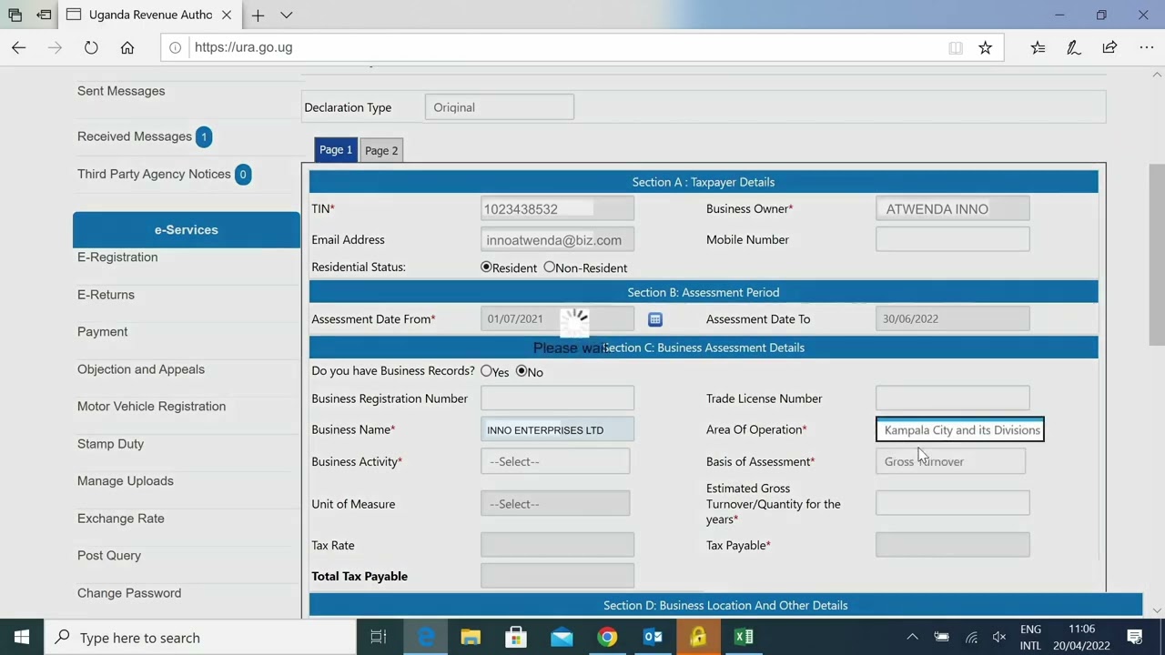Open Objection and Appeals menu item
Viewport: 1165px width, 655px height.
pyautogui.click(x=141, y=369)
